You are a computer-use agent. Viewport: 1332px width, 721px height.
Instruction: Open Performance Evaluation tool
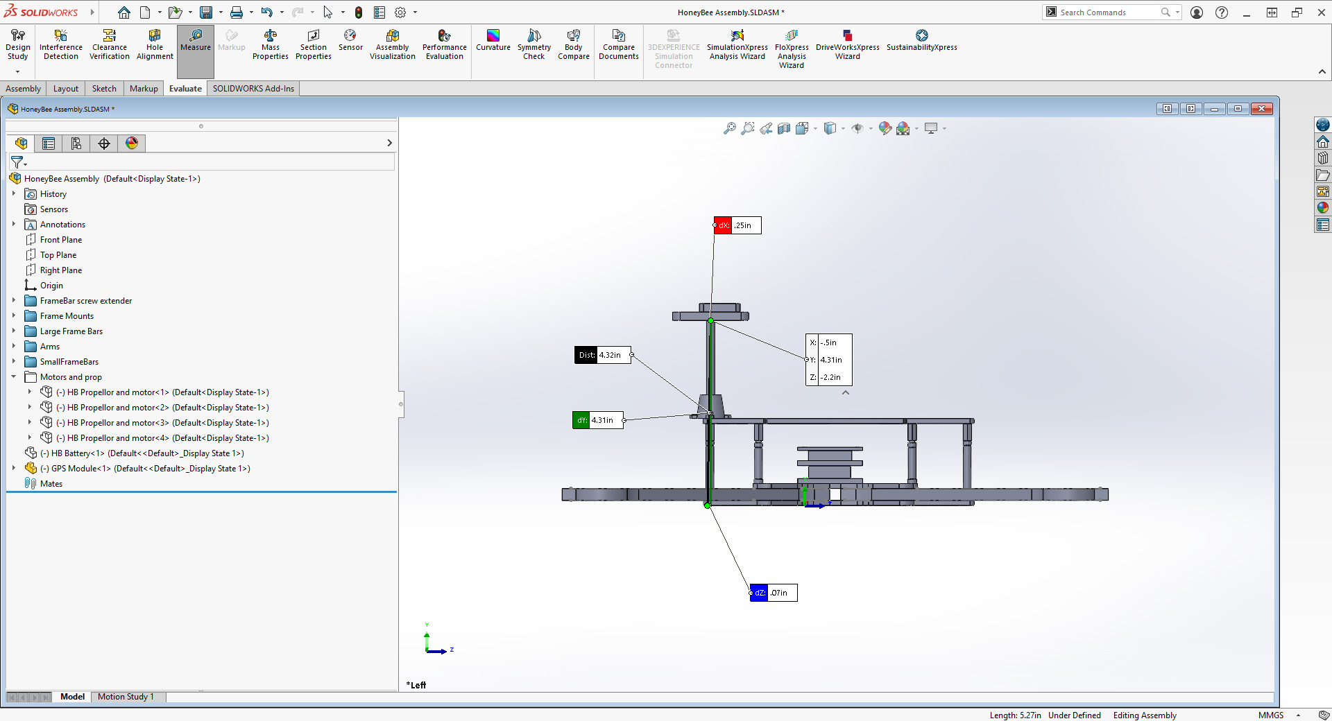tap(444, 44)
